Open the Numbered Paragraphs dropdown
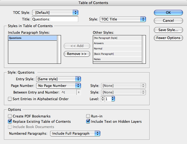Screen dimensions: 187x144 coord(75,133)
